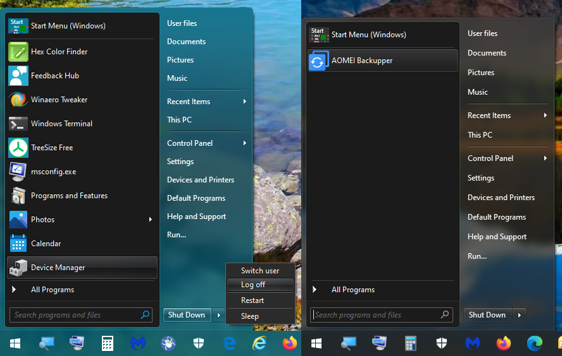Viewport: 562px width, 356px height.
Task: Launch Feedback Hub from the start menu
Action: point(18,76)
